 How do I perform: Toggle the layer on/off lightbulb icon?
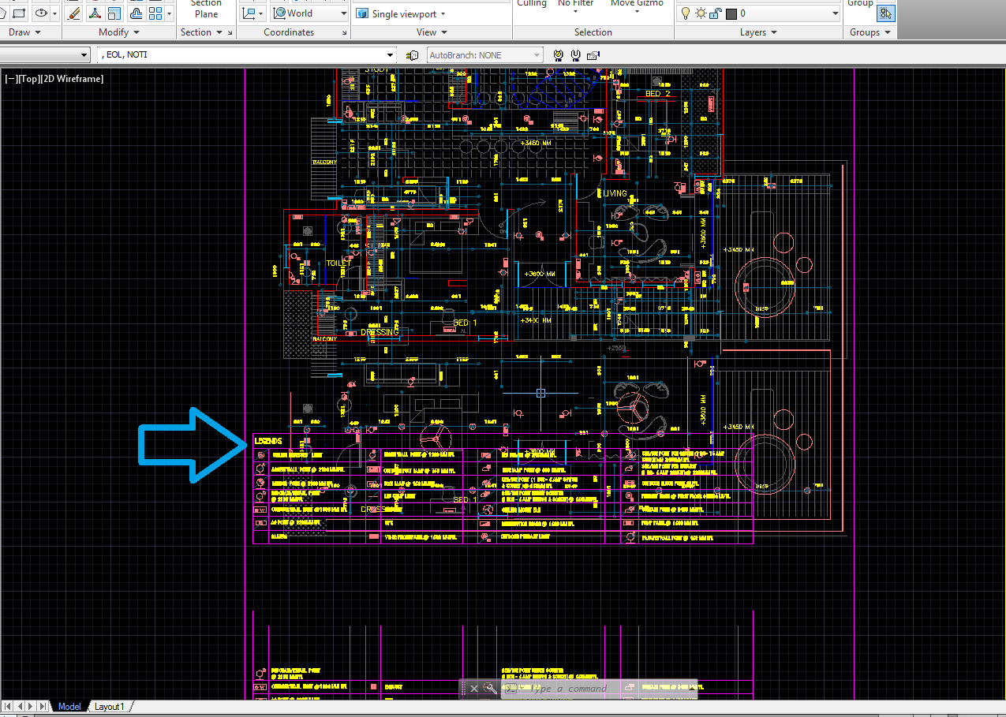point(686,13)
